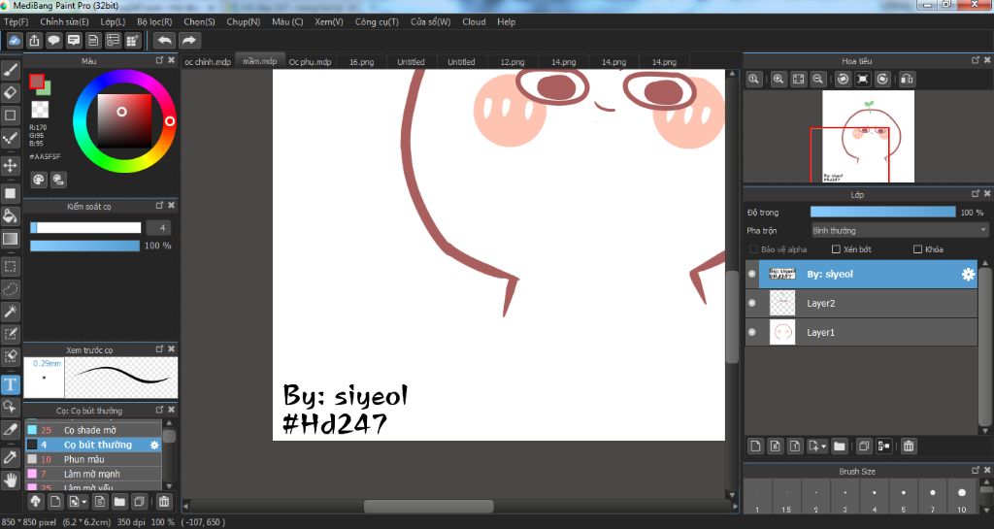
Task: Open settings gear of the By: siyeol layer
Action: point(968,275)
